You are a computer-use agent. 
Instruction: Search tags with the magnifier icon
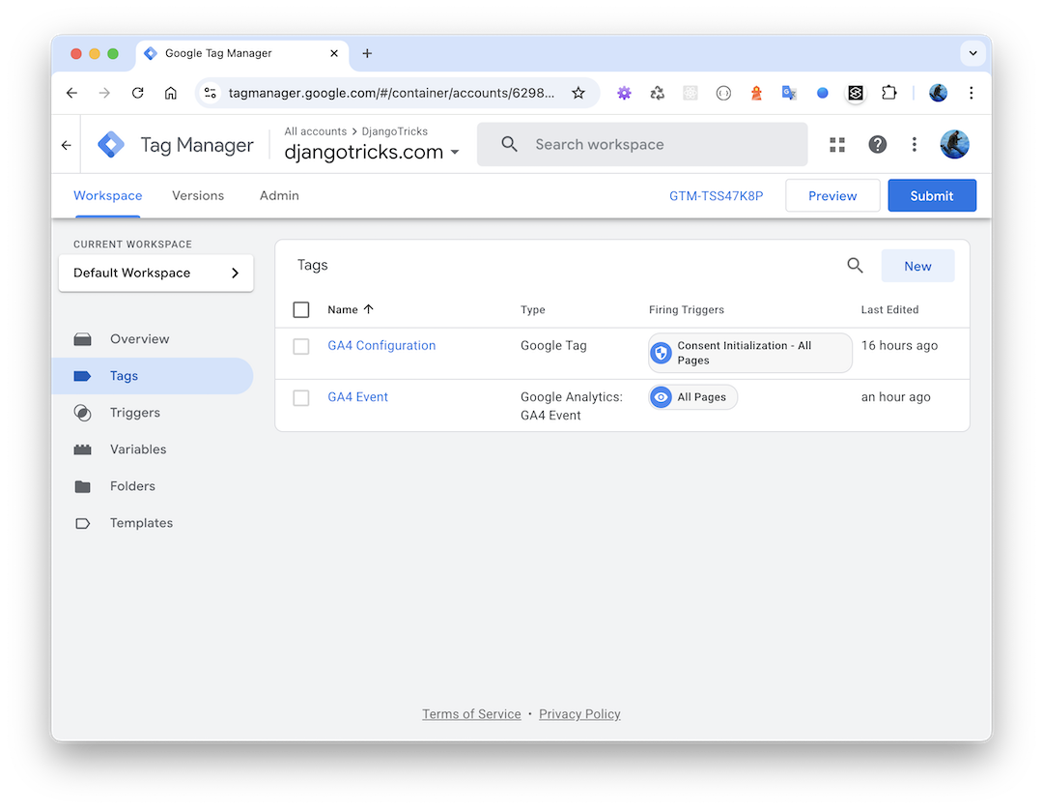click(855, 266)
